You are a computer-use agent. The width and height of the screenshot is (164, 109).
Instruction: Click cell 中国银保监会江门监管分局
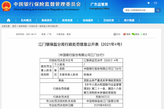pos(103,101)
